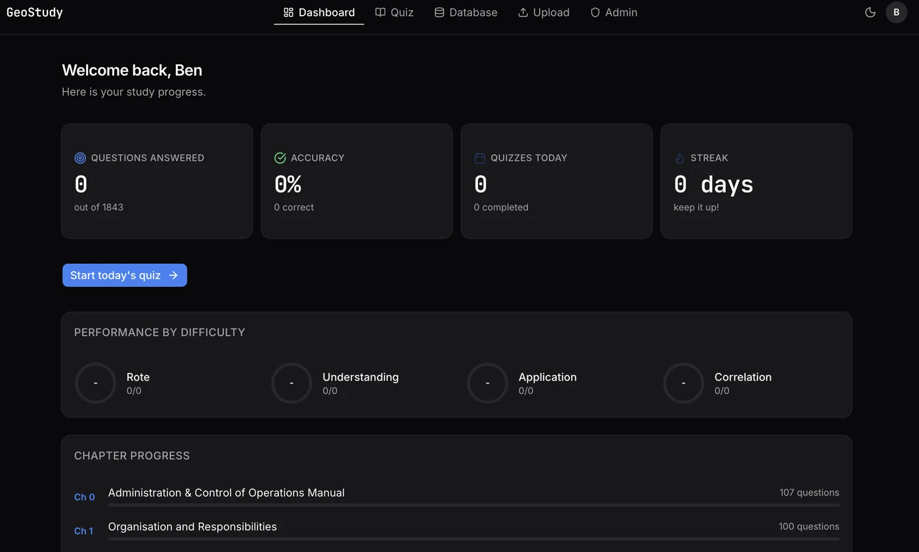Click the 0 completed text
The width and height of the screenshot is (919, 552).
(x=501, y=207)
